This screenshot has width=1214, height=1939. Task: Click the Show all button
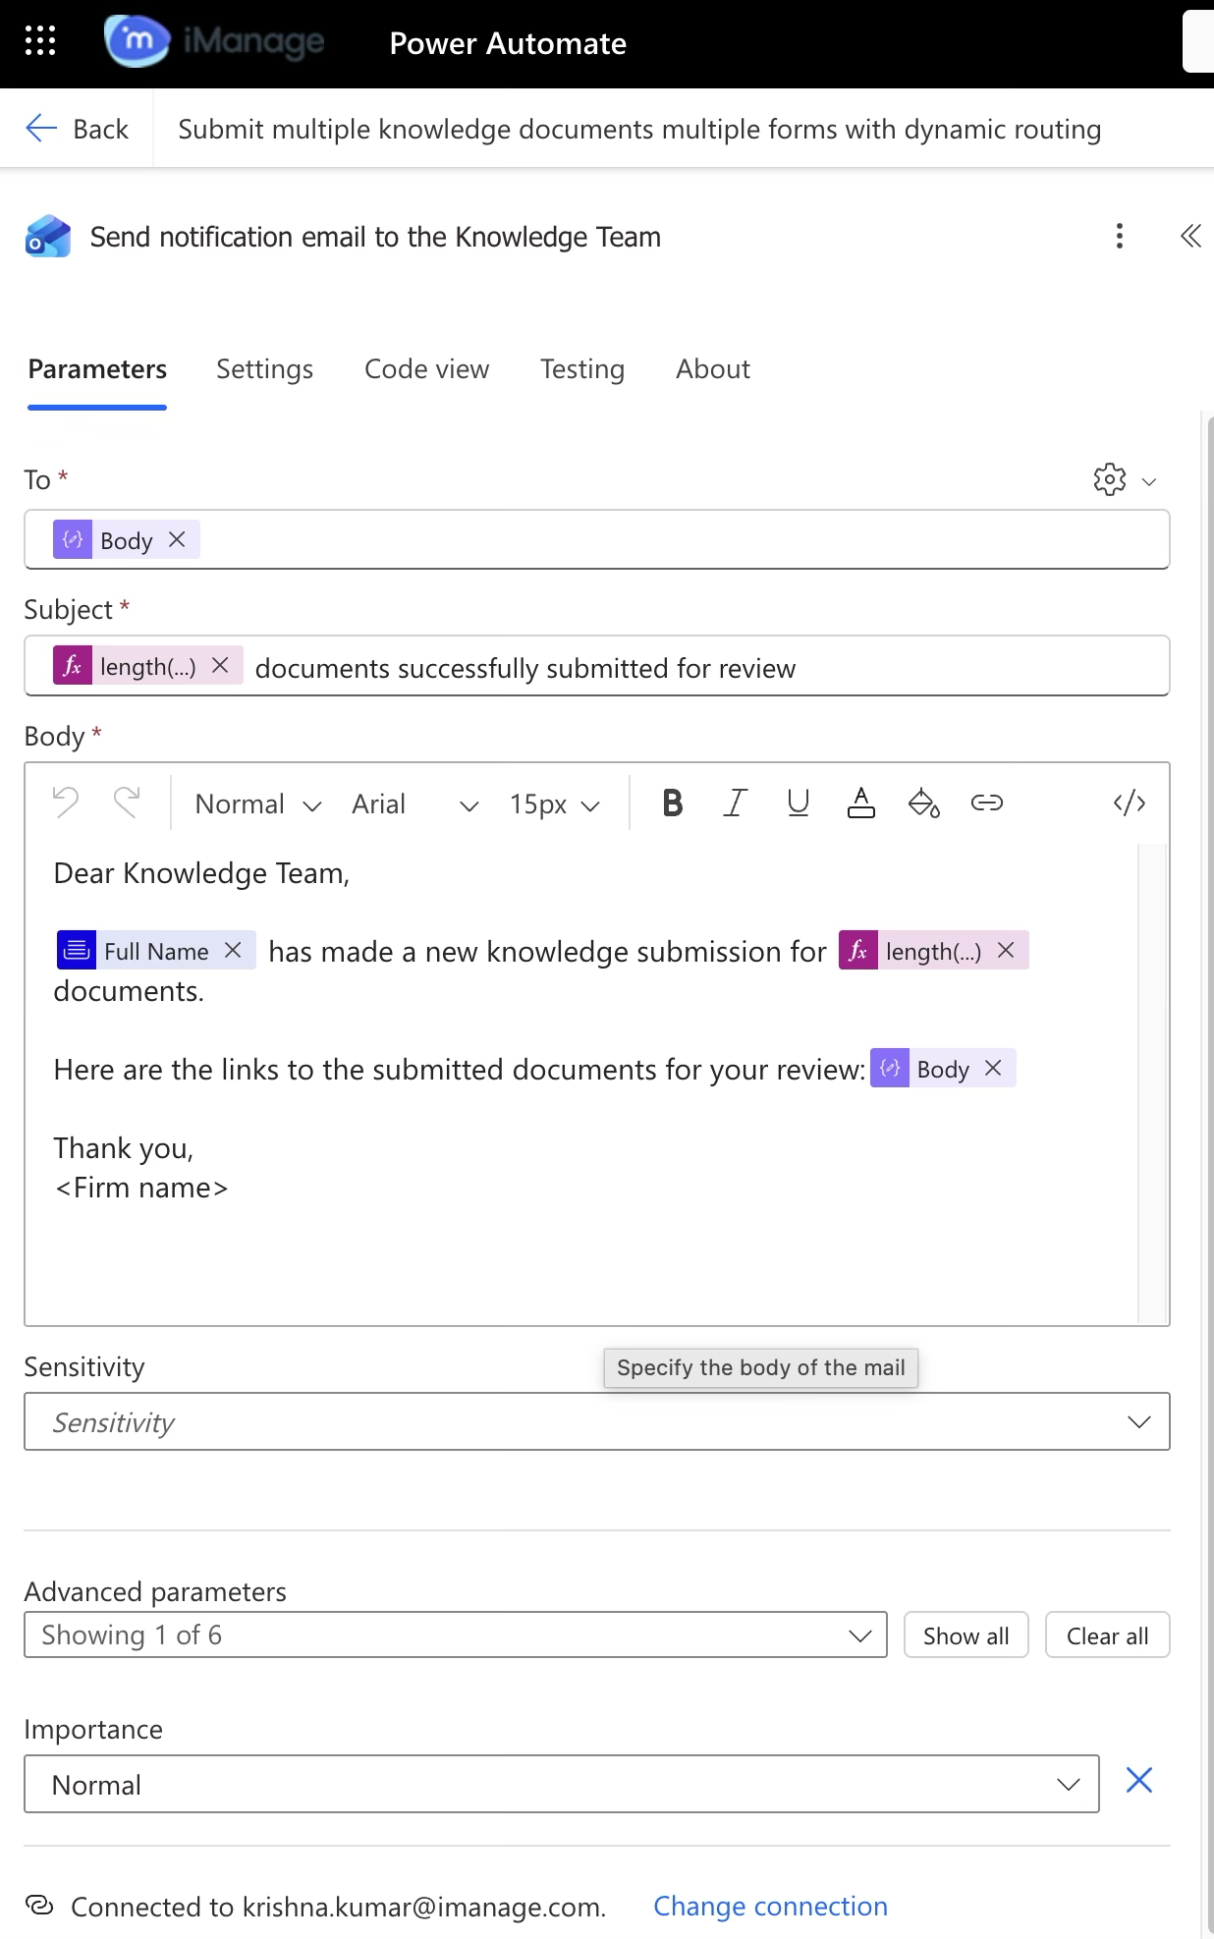966,1634
